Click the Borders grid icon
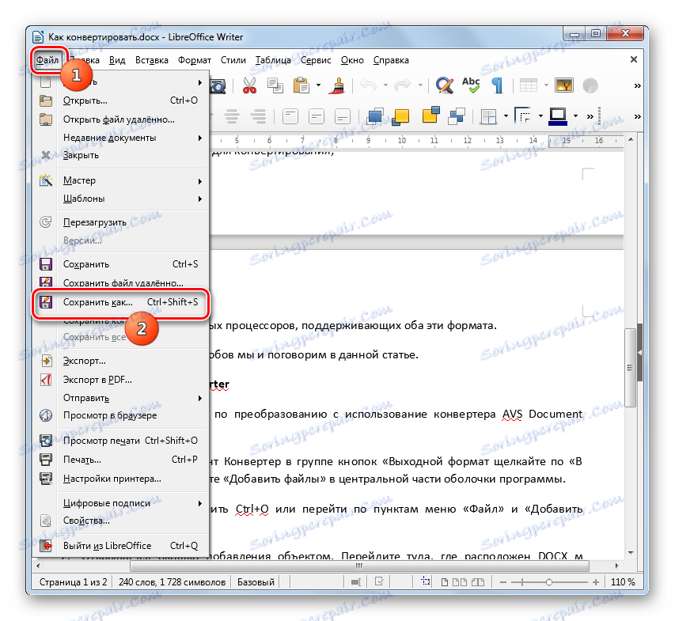This screenshot has height=621, width=675. pos(488,116)
